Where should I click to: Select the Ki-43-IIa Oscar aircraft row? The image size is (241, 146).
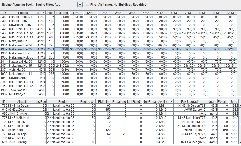(x=119, y=106)
